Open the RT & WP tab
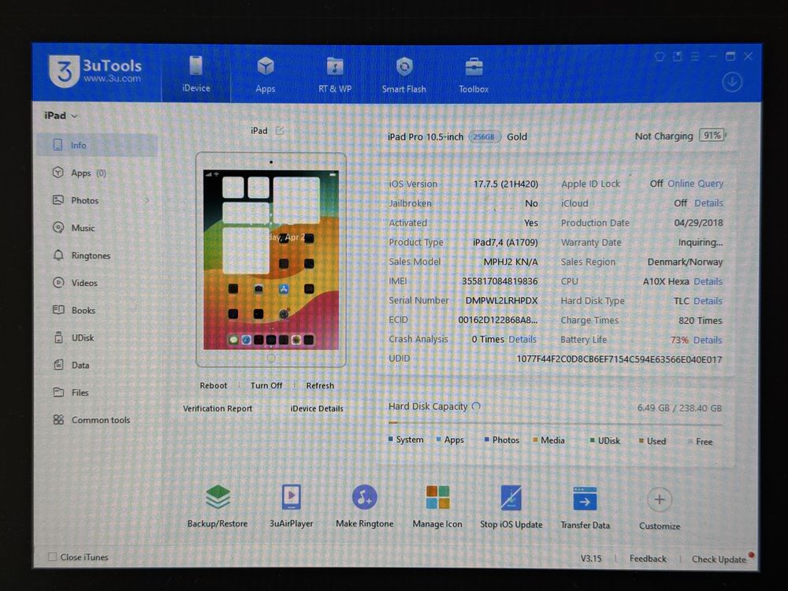Viewport: 788px width, 591px height. [x=335, y=75]
